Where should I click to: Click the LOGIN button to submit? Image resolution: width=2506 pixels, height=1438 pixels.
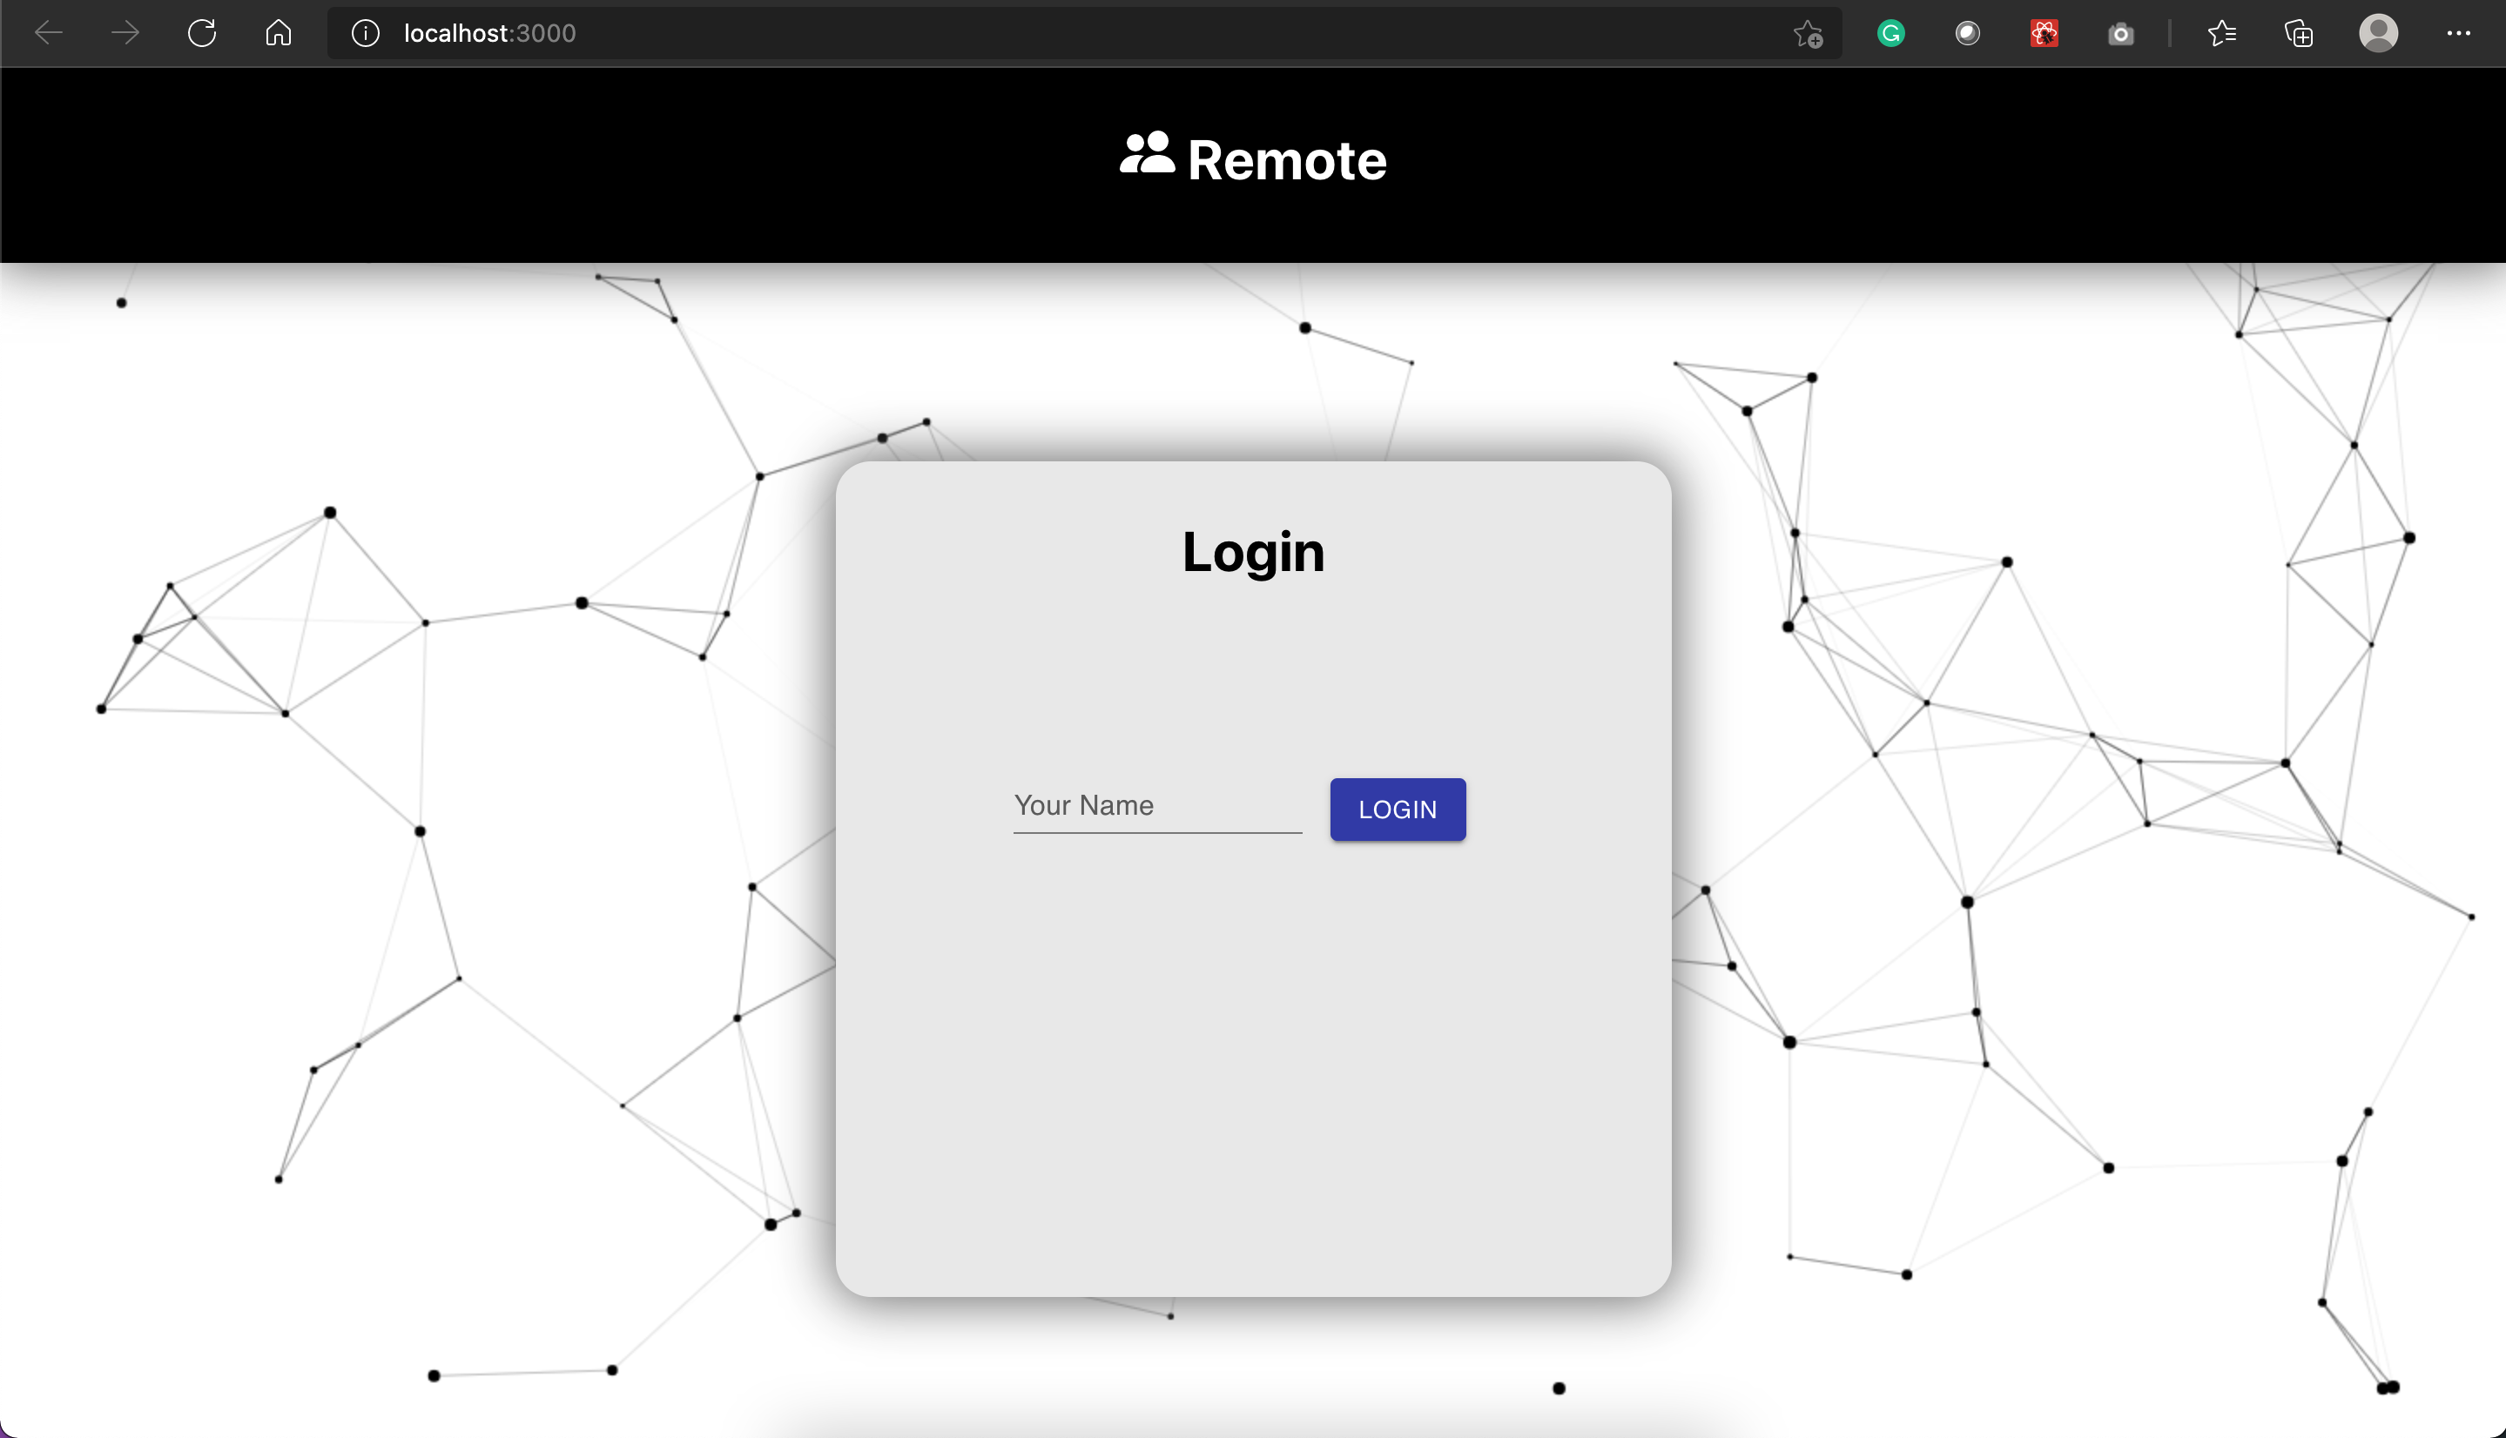1398,809
